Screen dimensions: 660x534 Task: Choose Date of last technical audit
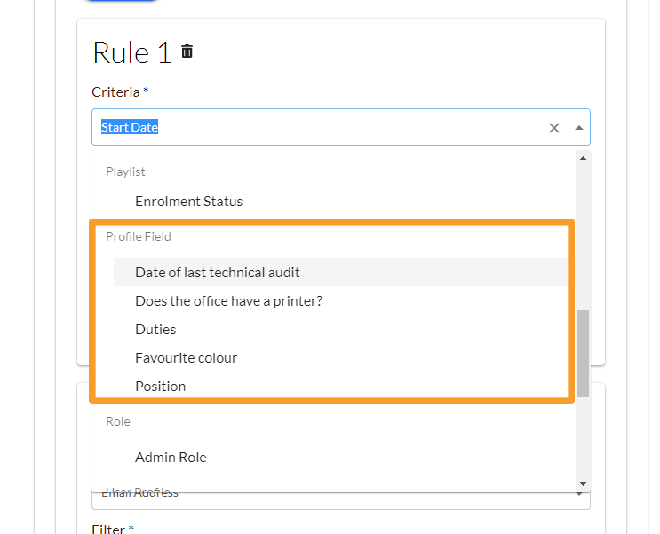[x=218, y=273]
